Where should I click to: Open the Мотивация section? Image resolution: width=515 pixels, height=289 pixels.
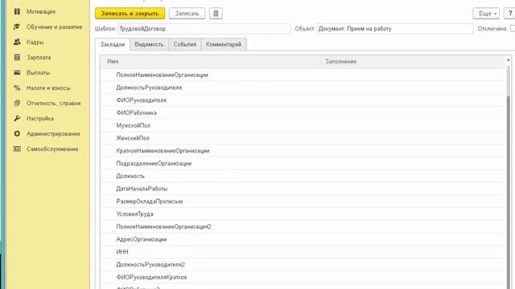tap(41, 11)
